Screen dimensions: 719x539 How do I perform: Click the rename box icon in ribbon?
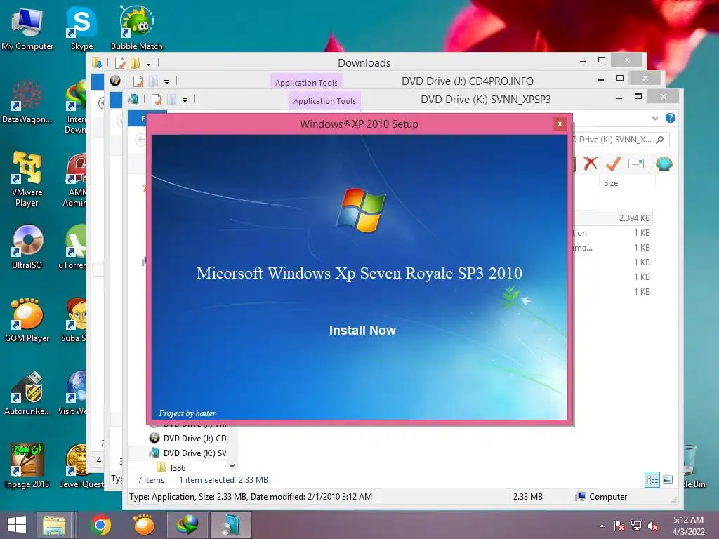(x=636, y=163)
